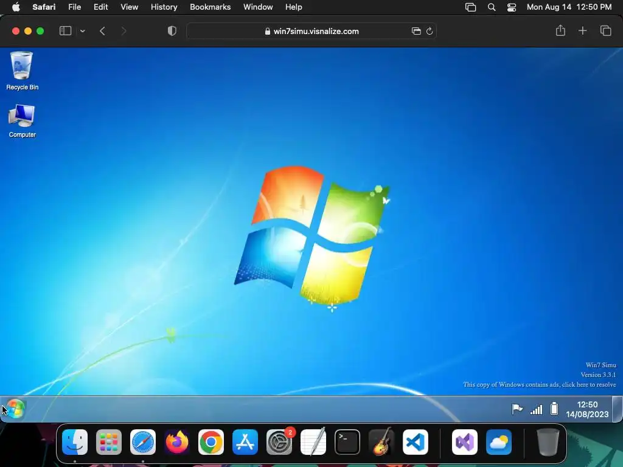Show network signal bars in the Windows tray
The height and width of the screenshot is (467, 623).
(x=537, y=409)
